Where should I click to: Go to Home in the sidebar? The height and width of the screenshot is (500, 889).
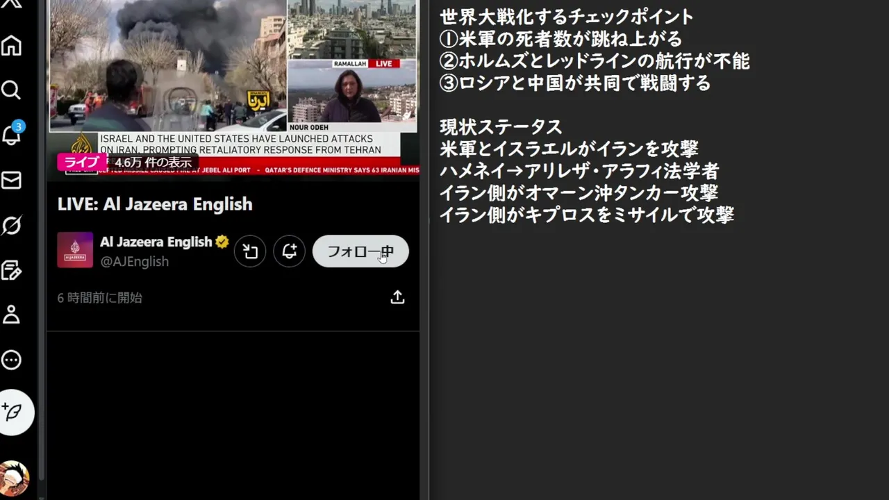coord(11,45)
